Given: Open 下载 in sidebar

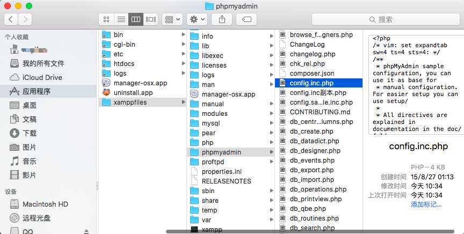Looking at the screenshot, I should [x=48, y=133].
